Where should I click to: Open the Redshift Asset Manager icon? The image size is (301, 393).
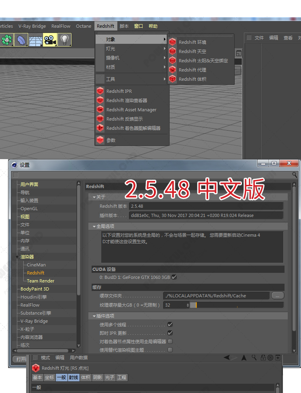(x=100, y=110)
